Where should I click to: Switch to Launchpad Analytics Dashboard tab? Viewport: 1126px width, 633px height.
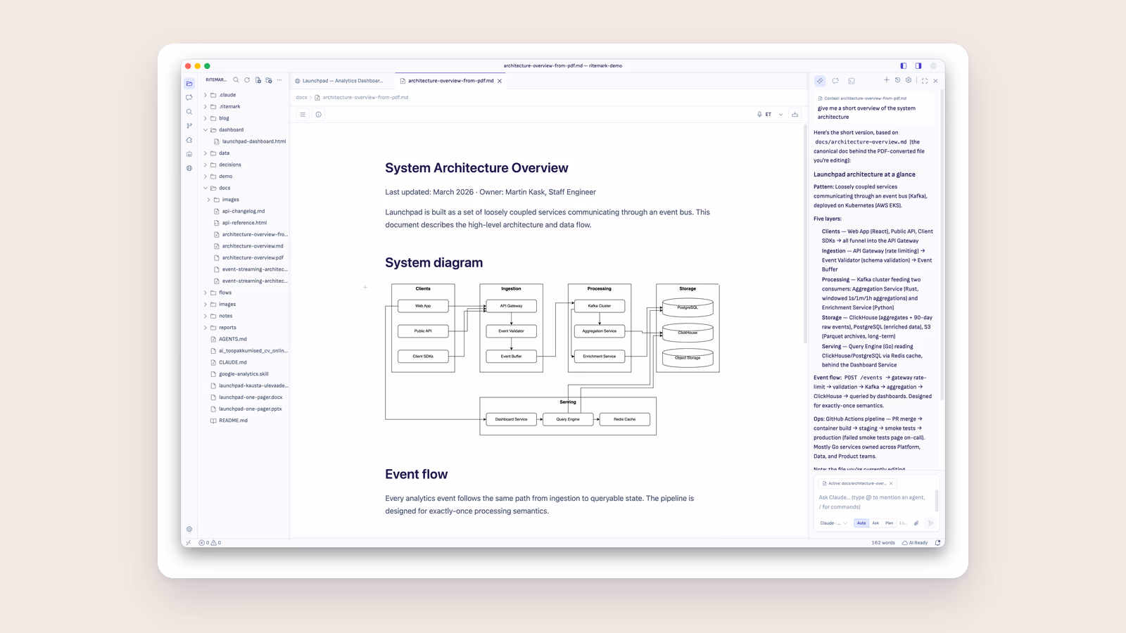[x=342, y=81]
